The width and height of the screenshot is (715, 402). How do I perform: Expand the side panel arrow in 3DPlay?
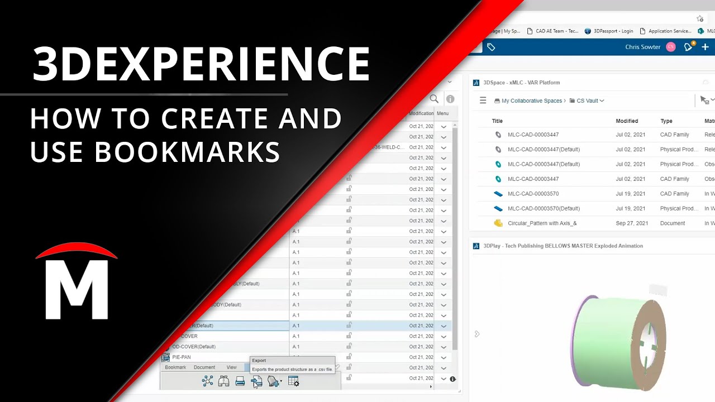pos(476,334)
